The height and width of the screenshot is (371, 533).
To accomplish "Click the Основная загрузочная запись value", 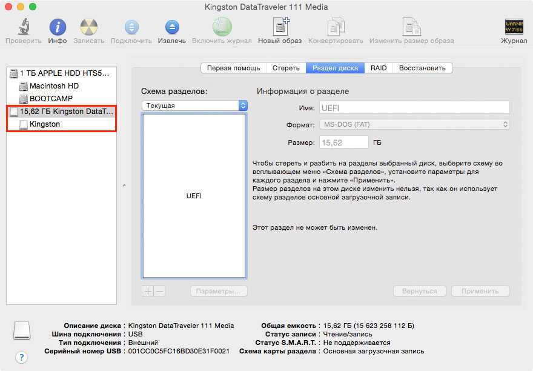I will (x=374, y=351).
